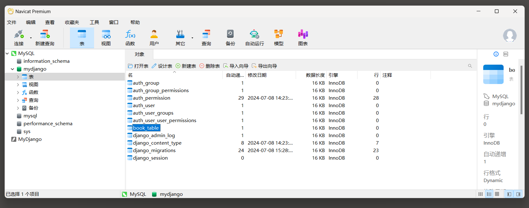This screenshot has width=529, height=208.
Task: Open the 函数 functions toolbar icon
Action: click(x=130, y=37)
